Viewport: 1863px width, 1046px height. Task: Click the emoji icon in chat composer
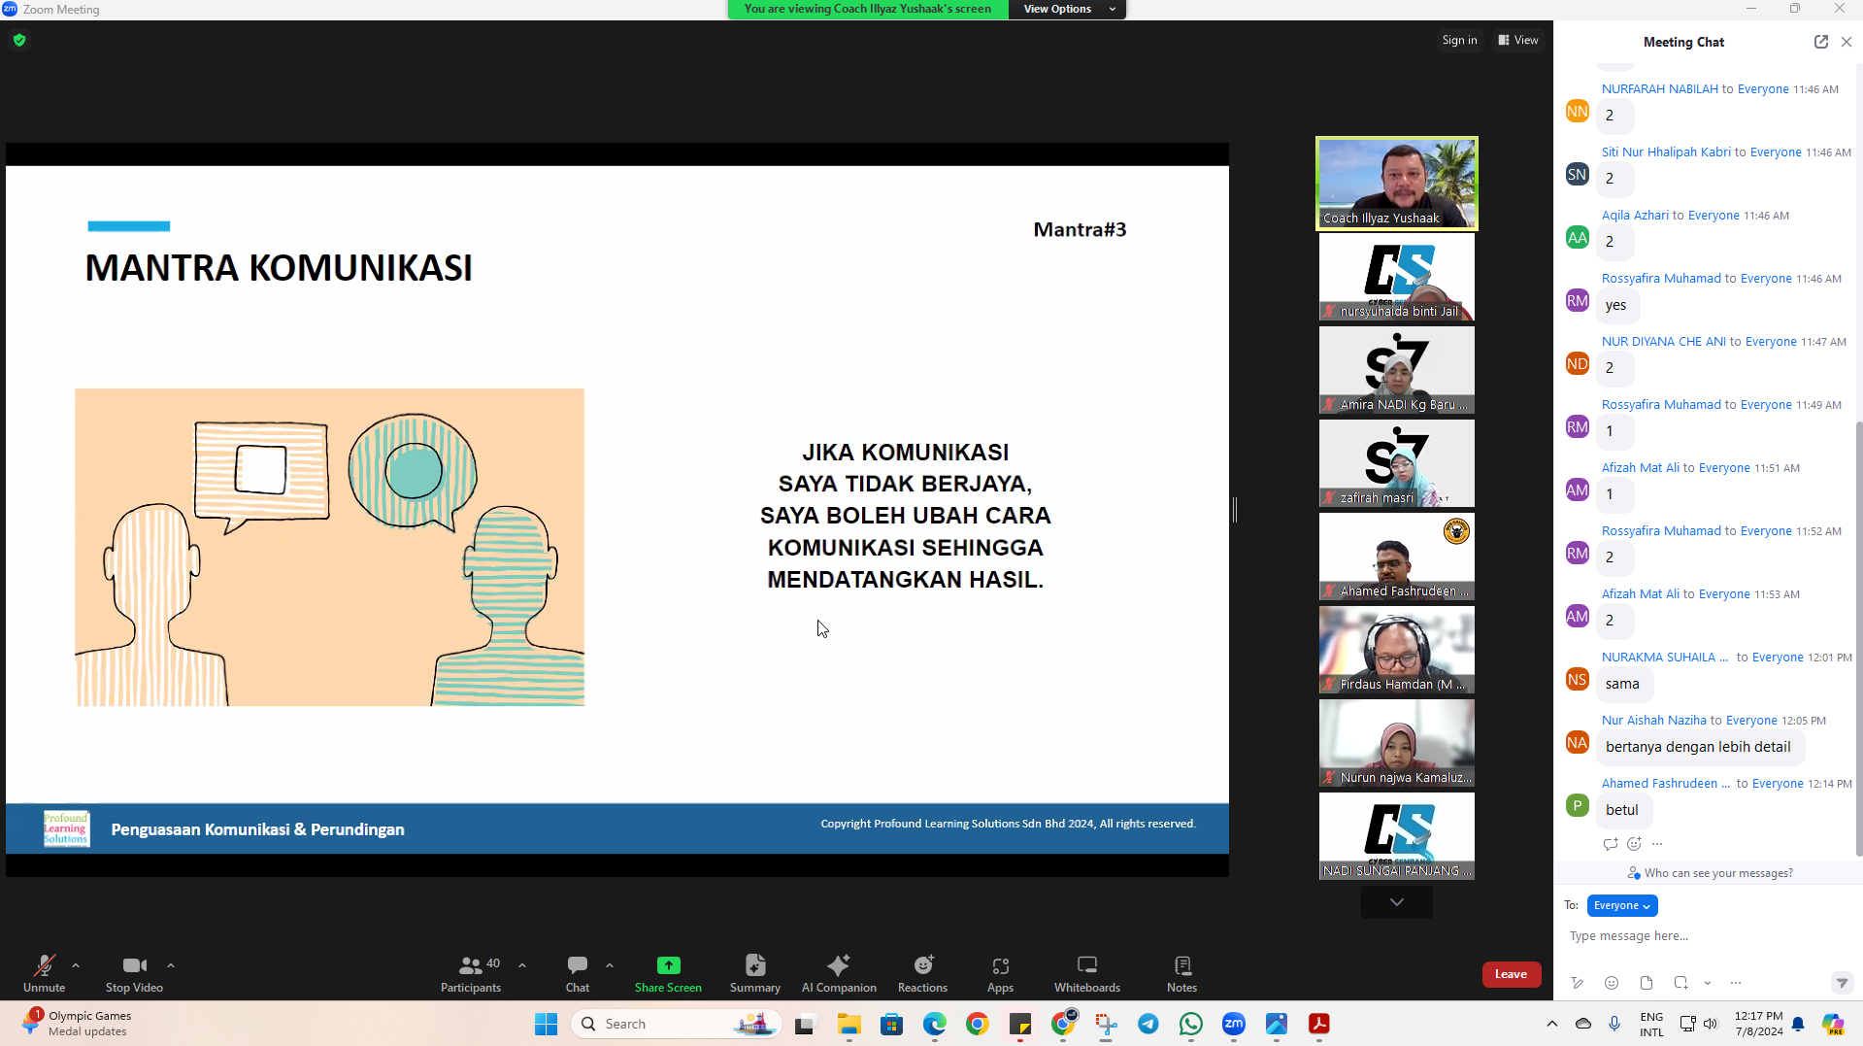(x=1612, y=983)
